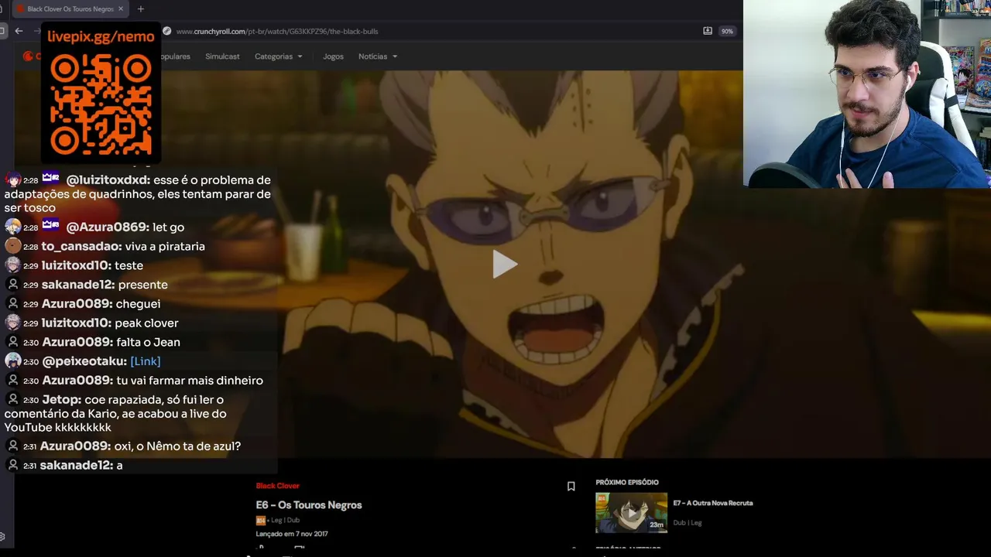Go back with browser back arrow

point(19,31)
